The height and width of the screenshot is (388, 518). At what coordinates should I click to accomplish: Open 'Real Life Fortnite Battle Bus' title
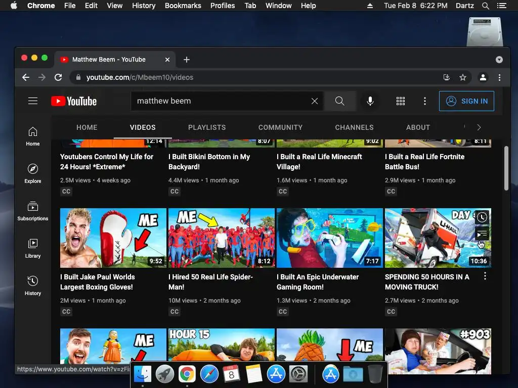pos(424,162)
